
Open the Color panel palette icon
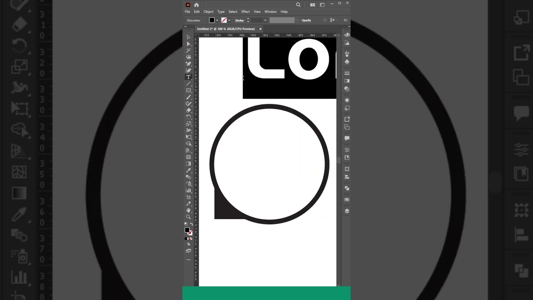click(347, 35)
